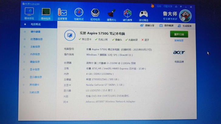
Task: Select the 装机推荐 cube icon
Action: [127, 13]
